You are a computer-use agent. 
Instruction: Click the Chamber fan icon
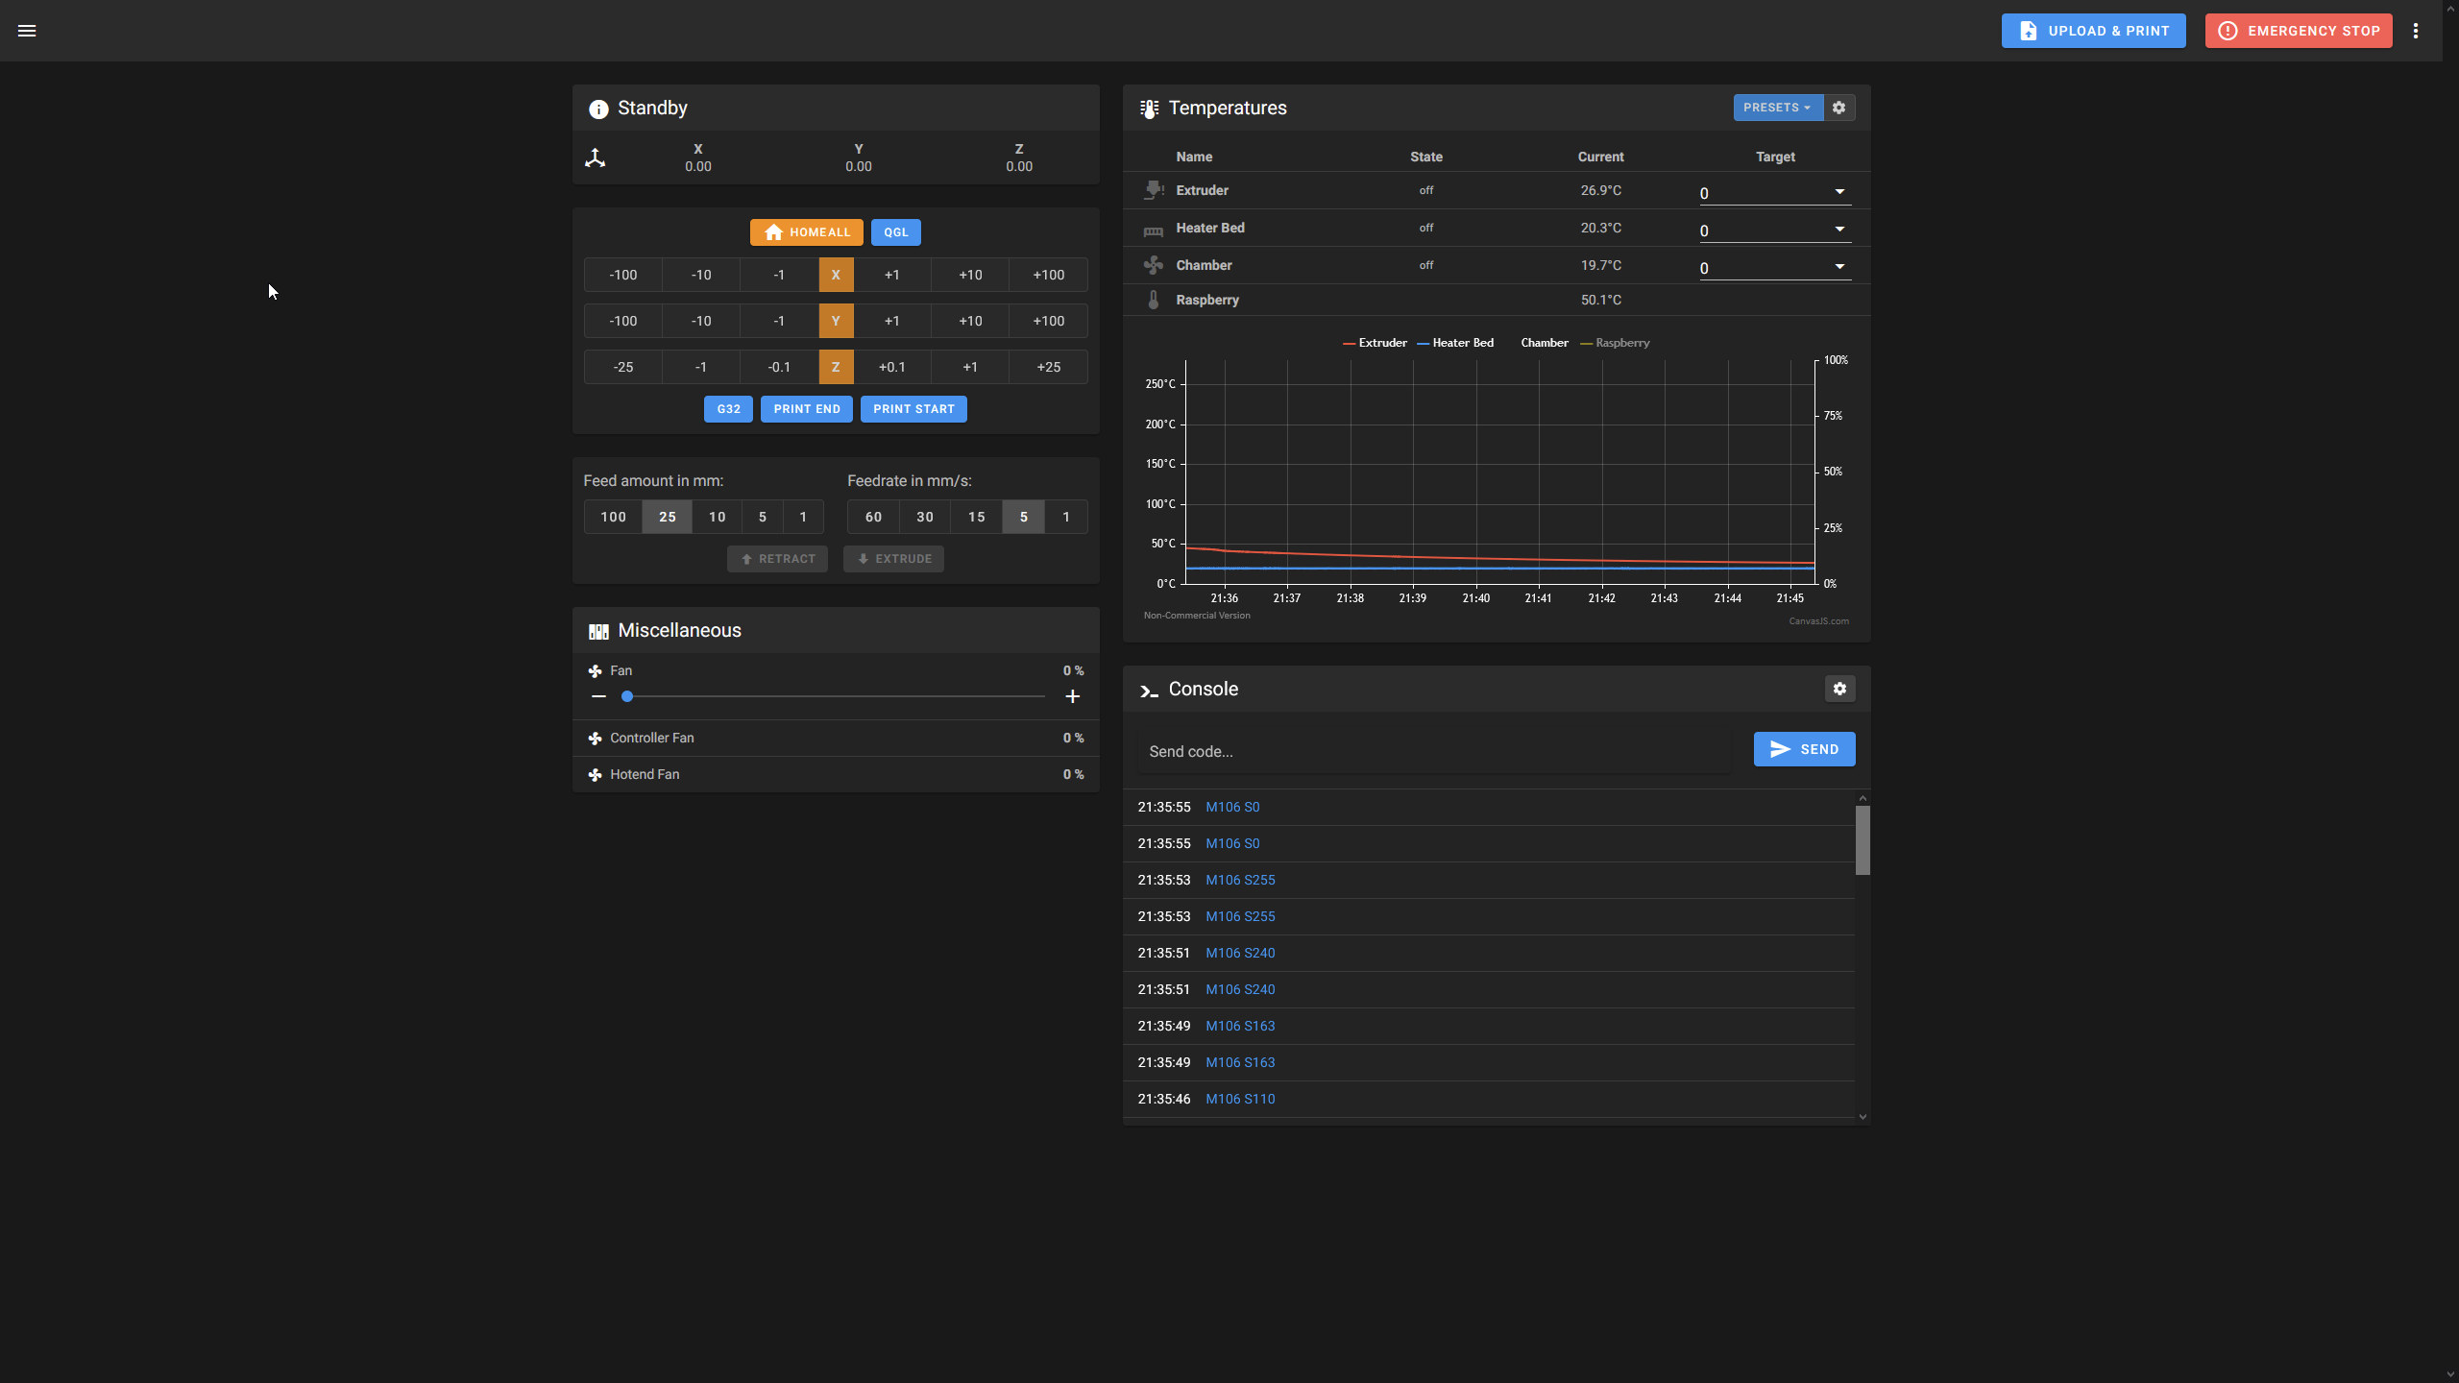1152,265
